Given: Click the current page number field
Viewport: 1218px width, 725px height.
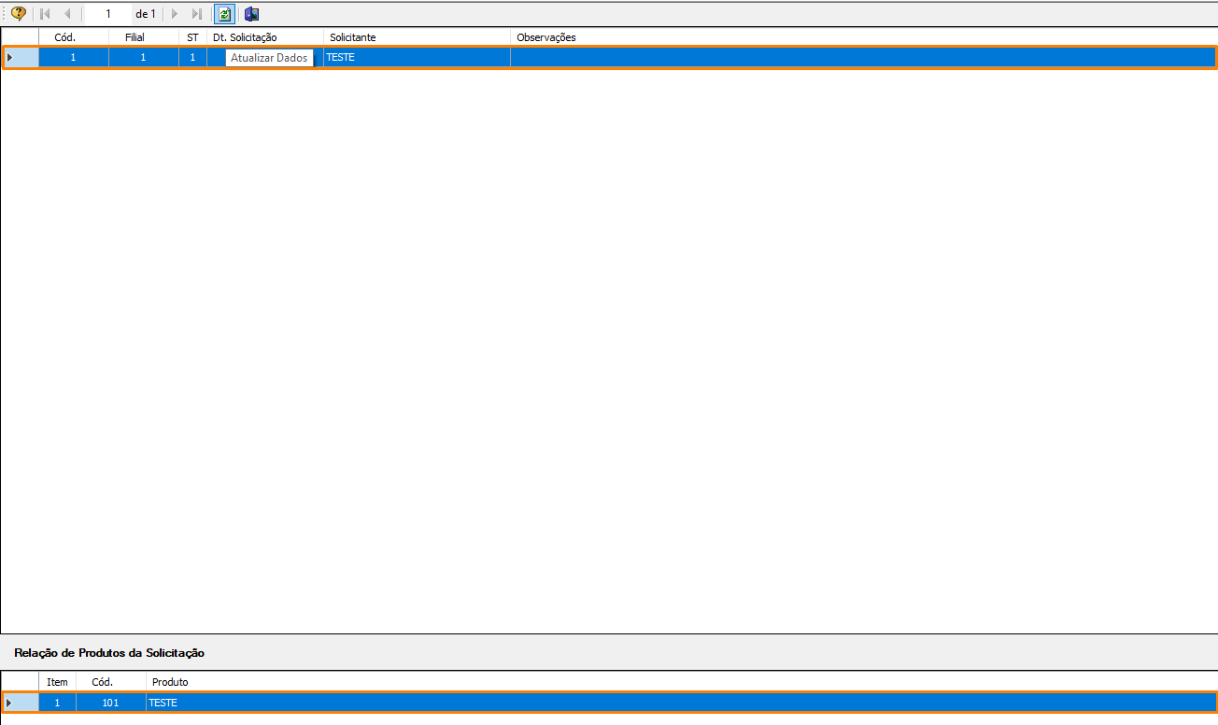Looking at the screenshot, I should (x=107, y=14).
